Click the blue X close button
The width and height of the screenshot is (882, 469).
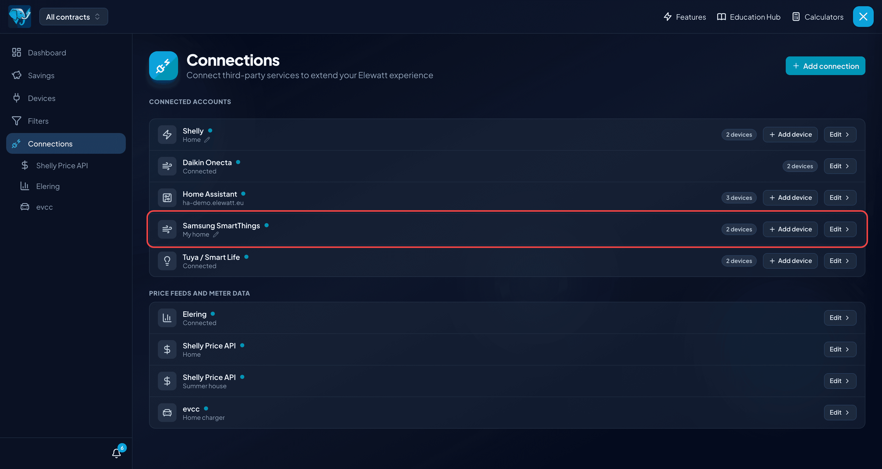click(x=863, y=16)
